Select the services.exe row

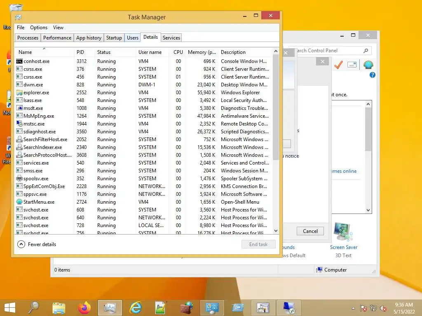click(x=144, y=163)
